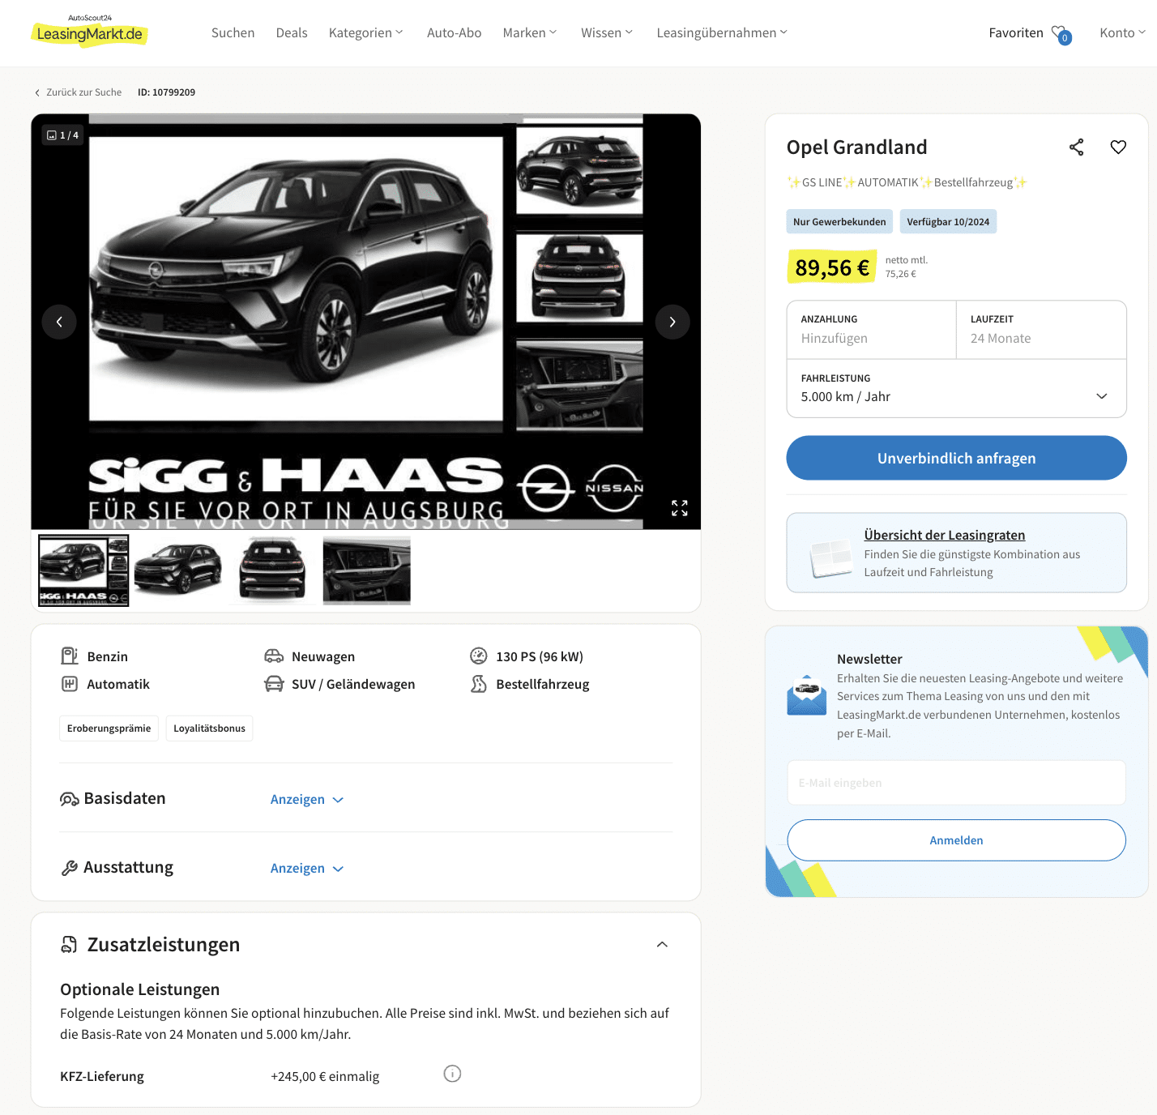The height and width of the screenshot is (1115, 1157).
Task: Click the LeasingMarkt.de logo
Action: [89, 31]
